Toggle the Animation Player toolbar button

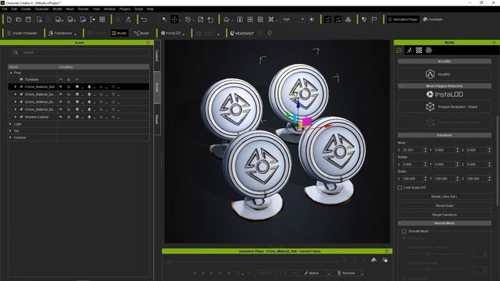[403, 20]
